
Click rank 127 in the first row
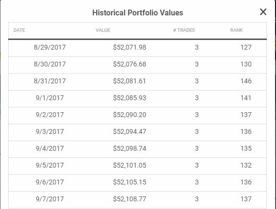point(246,47)
